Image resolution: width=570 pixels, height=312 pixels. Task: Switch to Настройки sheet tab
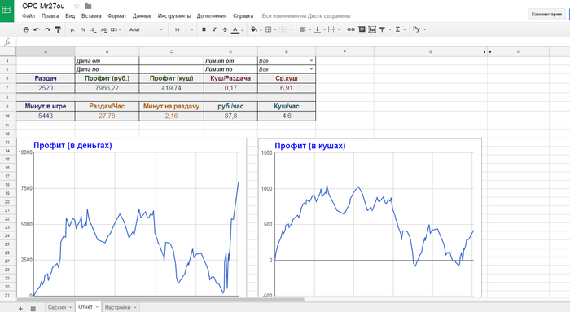tap(117, 307)
